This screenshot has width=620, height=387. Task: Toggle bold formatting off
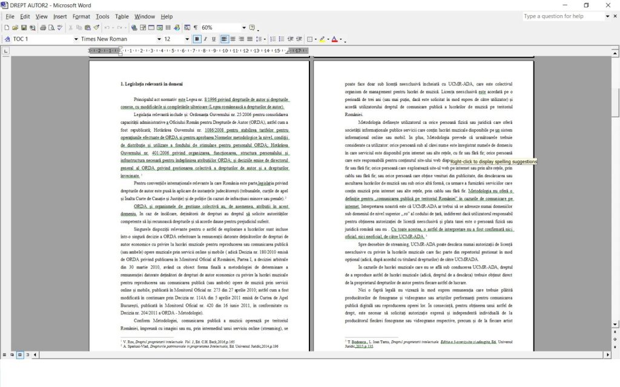(x=197, y=39)
